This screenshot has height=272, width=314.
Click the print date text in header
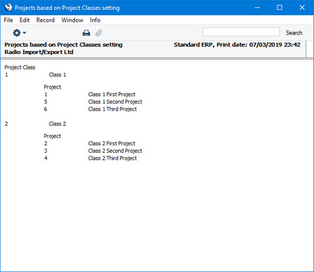[237, 45]
